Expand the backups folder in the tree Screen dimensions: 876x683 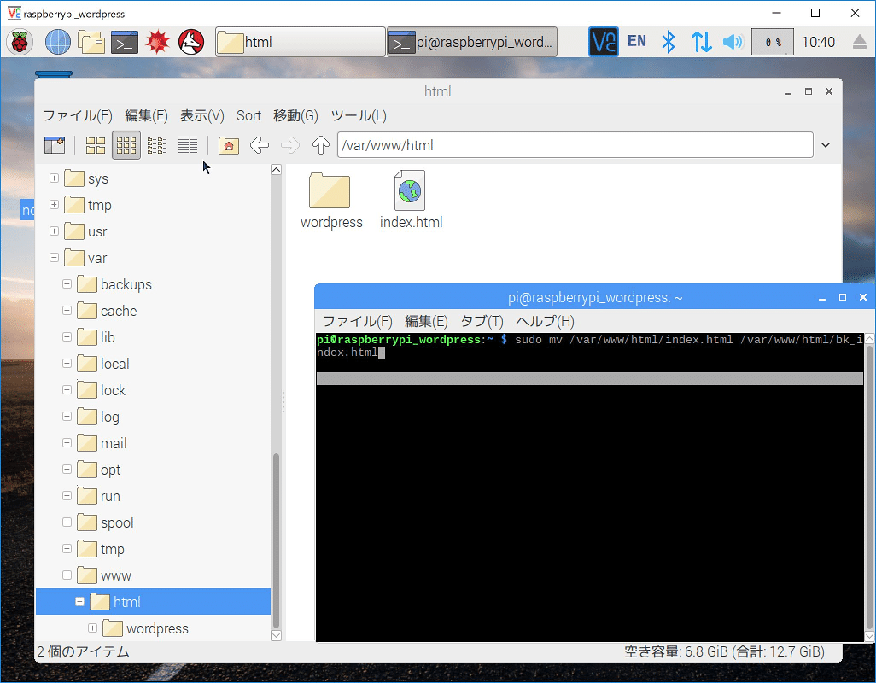tap(67, 284)
